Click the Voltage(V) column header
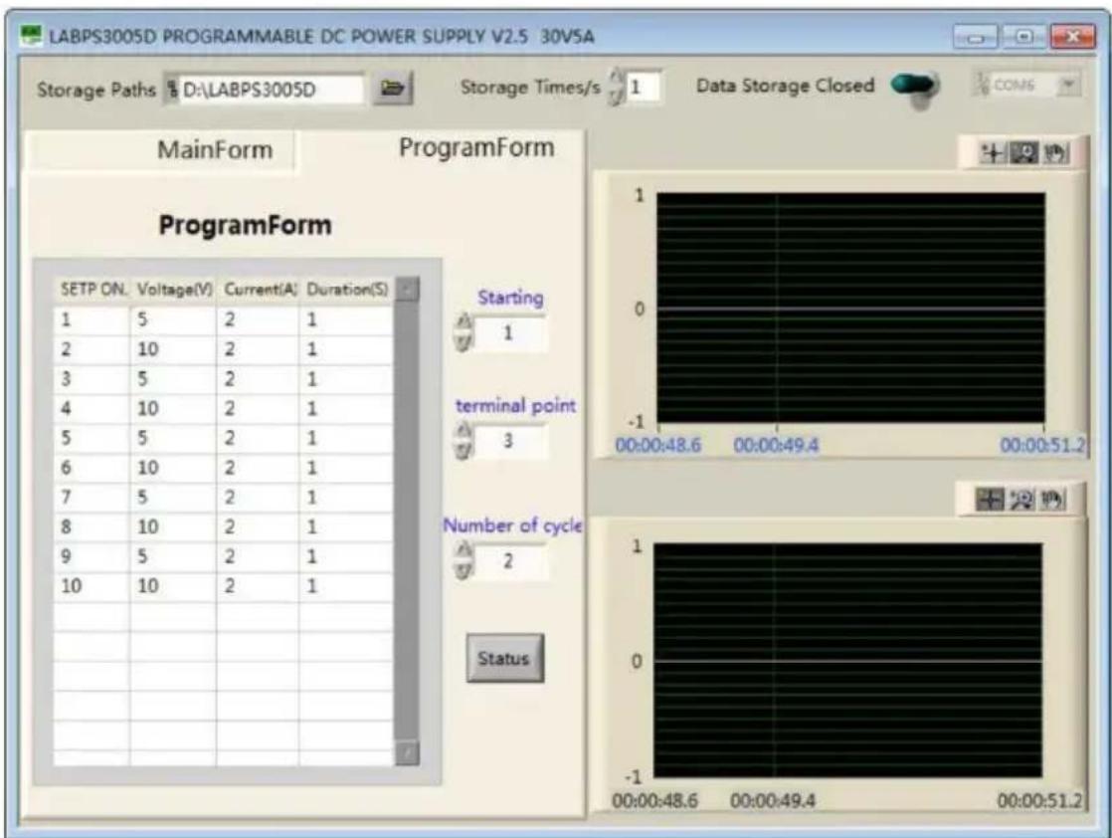The width and height of the screenshot is (1112, 838). [x=174, y=290]
